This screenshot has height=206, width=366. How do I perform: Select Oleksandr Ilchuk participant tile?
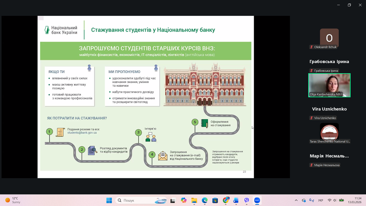tap(329, 38)
